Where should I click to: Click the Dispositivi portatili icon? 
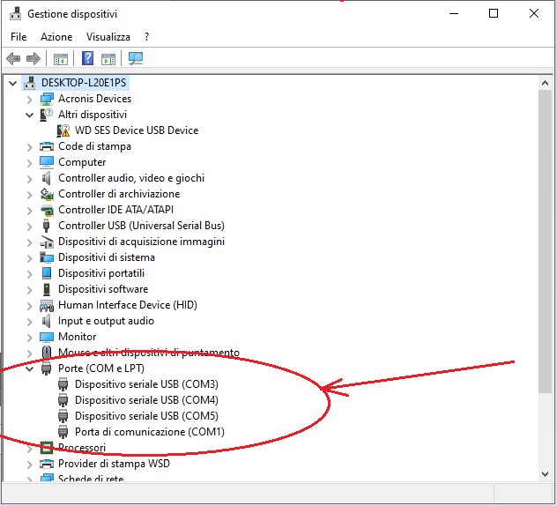point(47,273)
